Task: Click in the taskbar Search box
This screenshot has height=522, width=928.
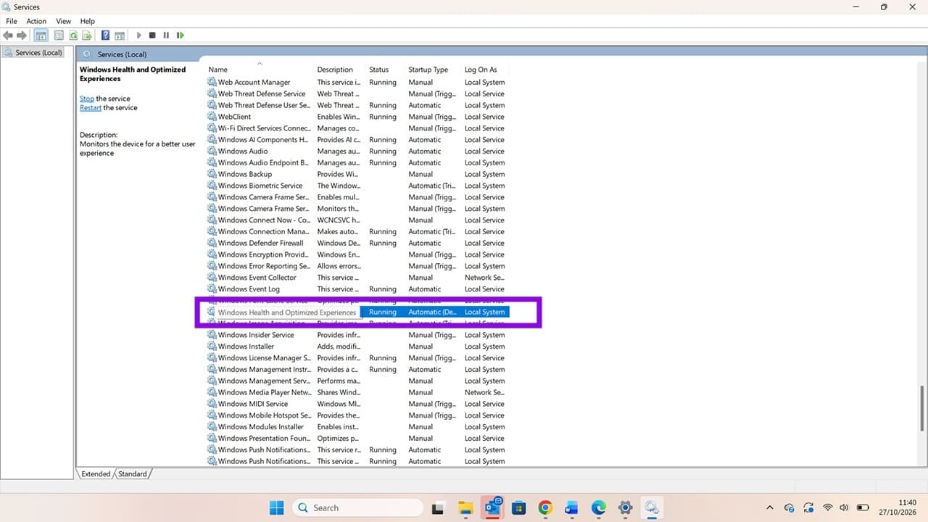Action: click(x=357, y=507)
